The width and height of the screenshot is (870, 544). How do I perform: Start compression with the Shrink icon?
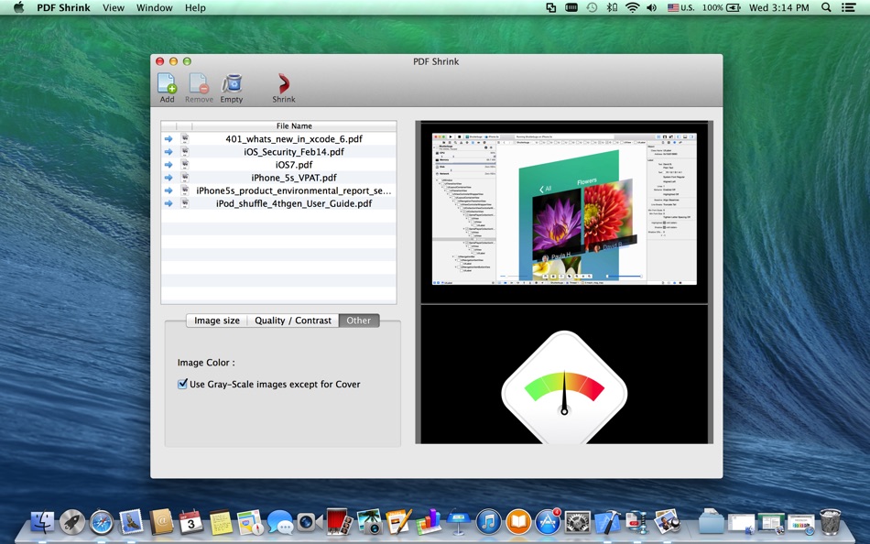click(284, 83)
